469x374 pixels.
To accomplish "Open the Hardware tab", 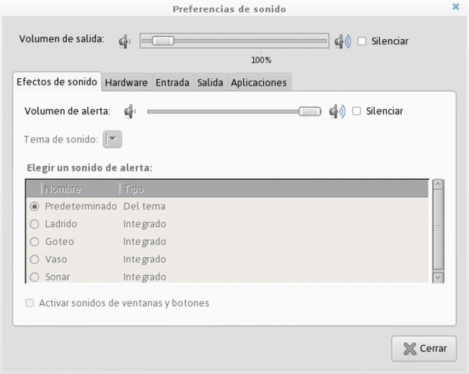I will (126, 82).
